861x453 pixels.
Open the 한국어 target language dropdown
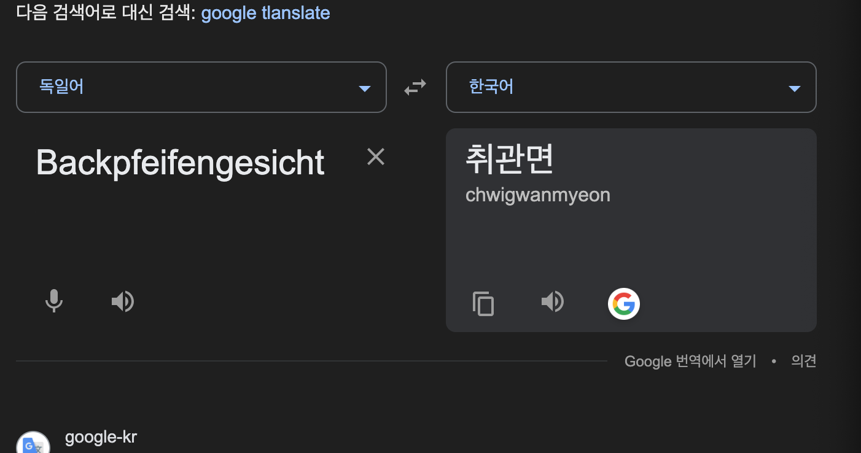631,87
